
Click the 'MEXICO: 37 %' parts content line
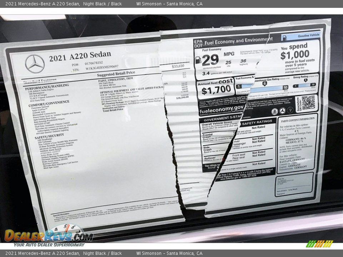(x=294, y=142)
